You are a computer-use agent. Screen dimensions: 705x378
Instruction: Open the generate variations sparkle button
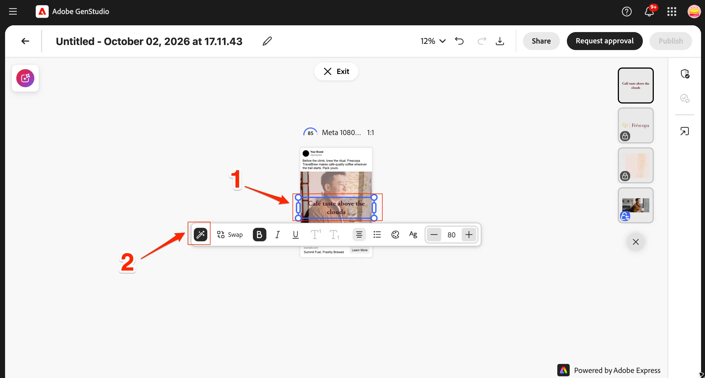25,78
